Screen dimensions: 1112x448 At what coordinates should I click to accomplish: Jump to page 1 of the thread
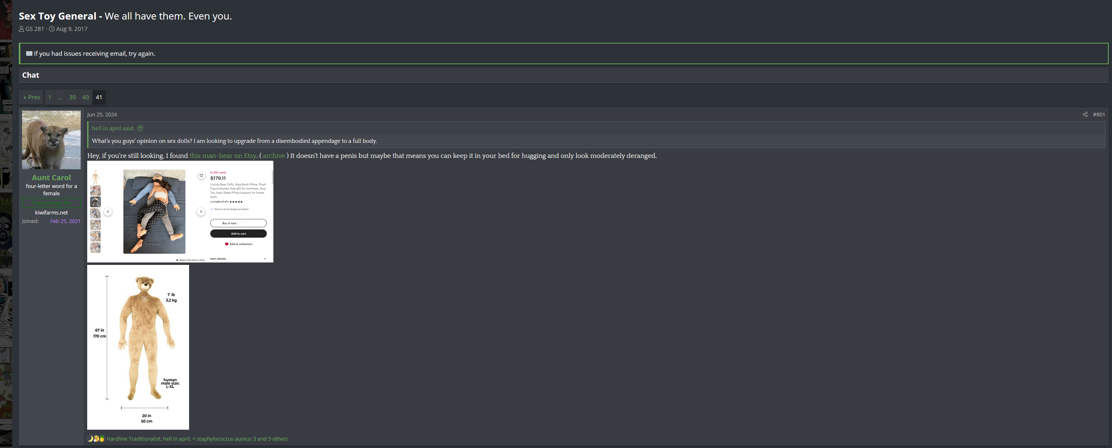50,97
